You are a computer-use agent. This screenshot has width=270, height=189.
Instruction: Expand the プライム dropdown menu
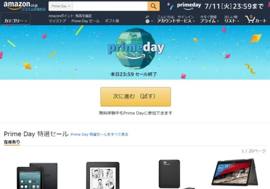pyautogui.click(x=209, y=19)
